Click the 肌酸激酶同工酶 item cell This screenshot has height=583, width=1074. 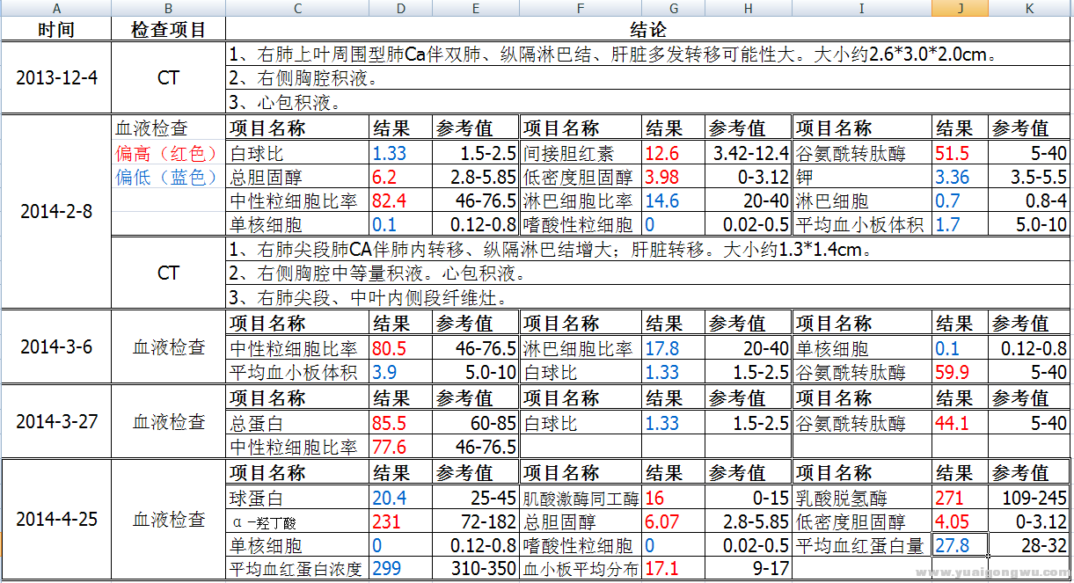[x=581, y=498]
